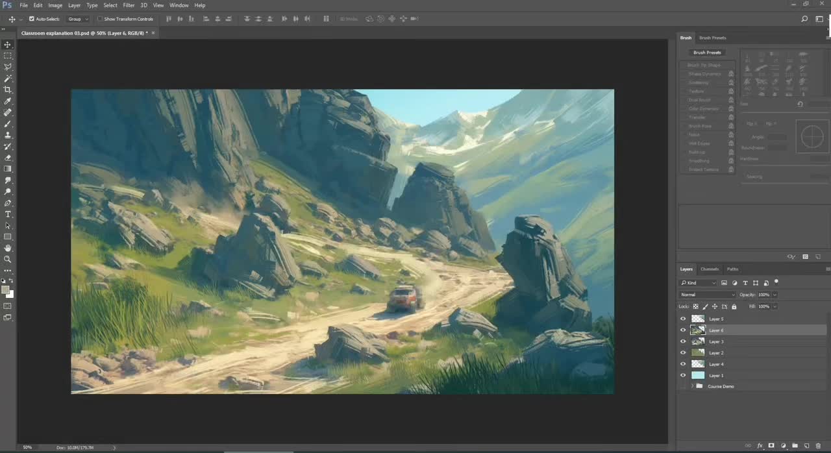The height and width of the screenshot is (453, 831).
Task: Add adjustment layer from the half-filled circle icon
Action: point(783,446)
